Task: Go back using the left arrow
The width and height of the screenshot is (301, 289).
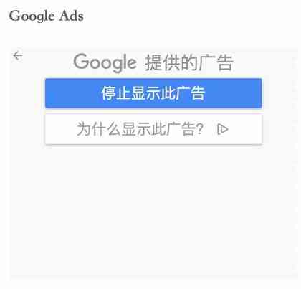Action: coord(18,56)
